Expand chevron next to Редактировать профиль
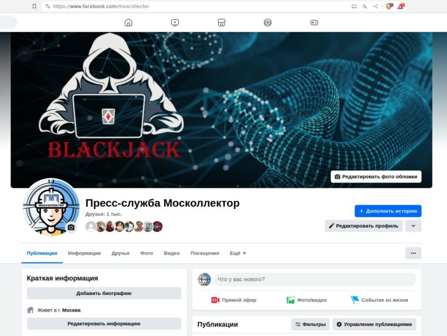The height and width of the screenshot is (336, 447). coord(413,226)
